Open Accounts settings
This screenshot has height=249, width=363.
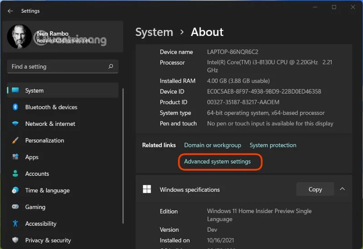pyautogui.click(x=63, y=174)
